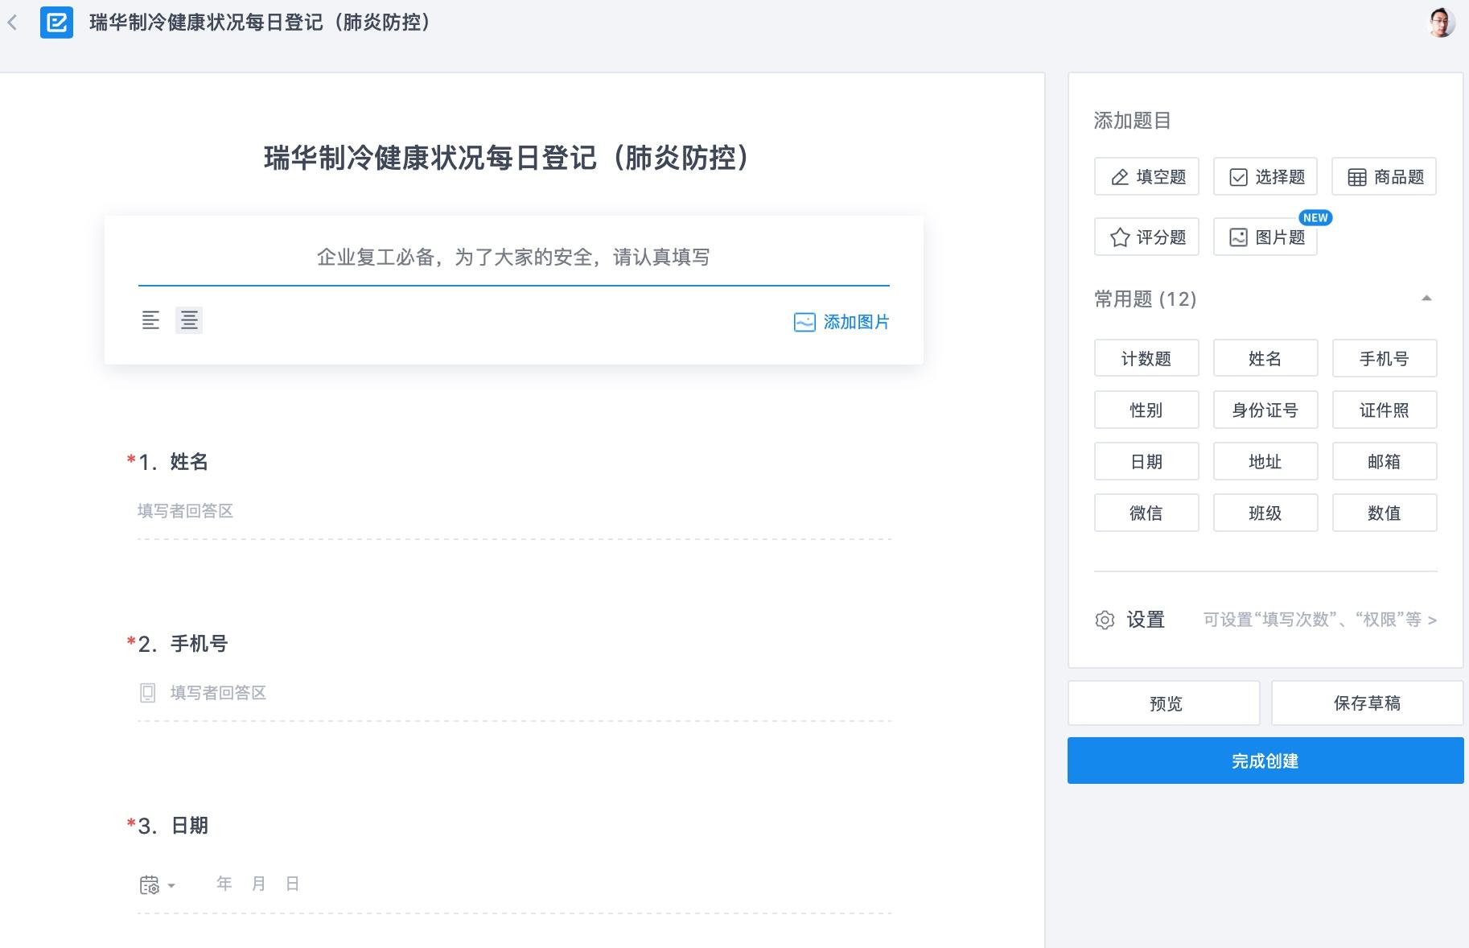Insert the 计数题 common question

pyautogui.click(x=1146, y=358)
